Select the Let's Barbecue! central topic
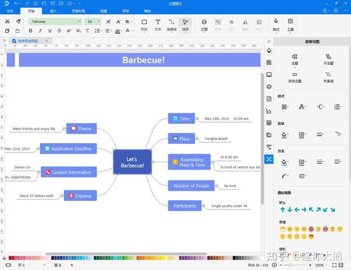 [132, 162]
